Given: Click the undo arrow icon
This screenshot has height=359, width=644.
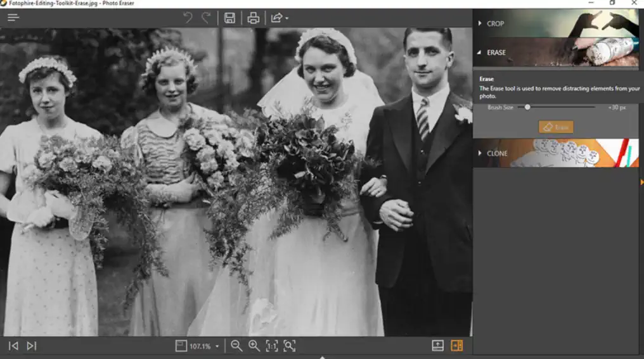Looking at the screenshot, I should pos(188,18).
